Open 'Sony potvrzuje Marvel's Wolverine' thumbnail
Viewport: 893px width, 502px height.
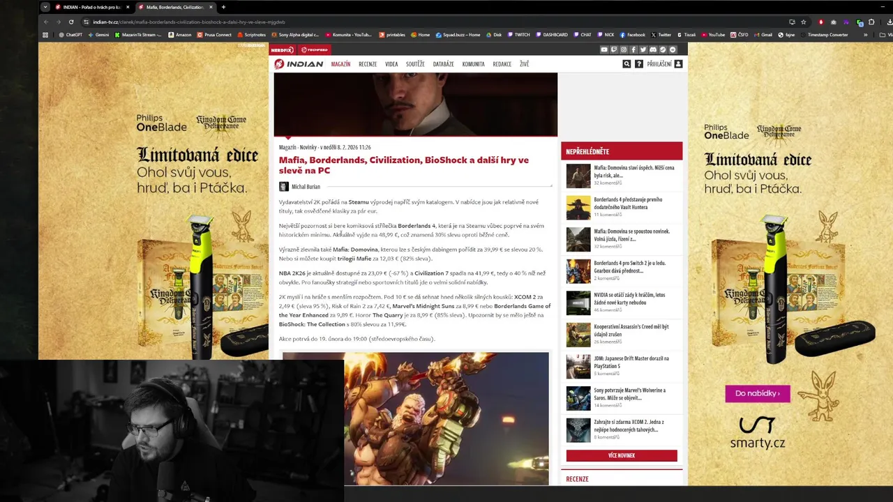click(578, 398)
